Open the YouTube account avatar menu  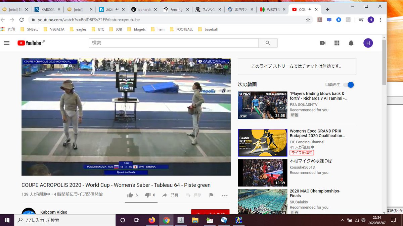click(x=368, y=43)
